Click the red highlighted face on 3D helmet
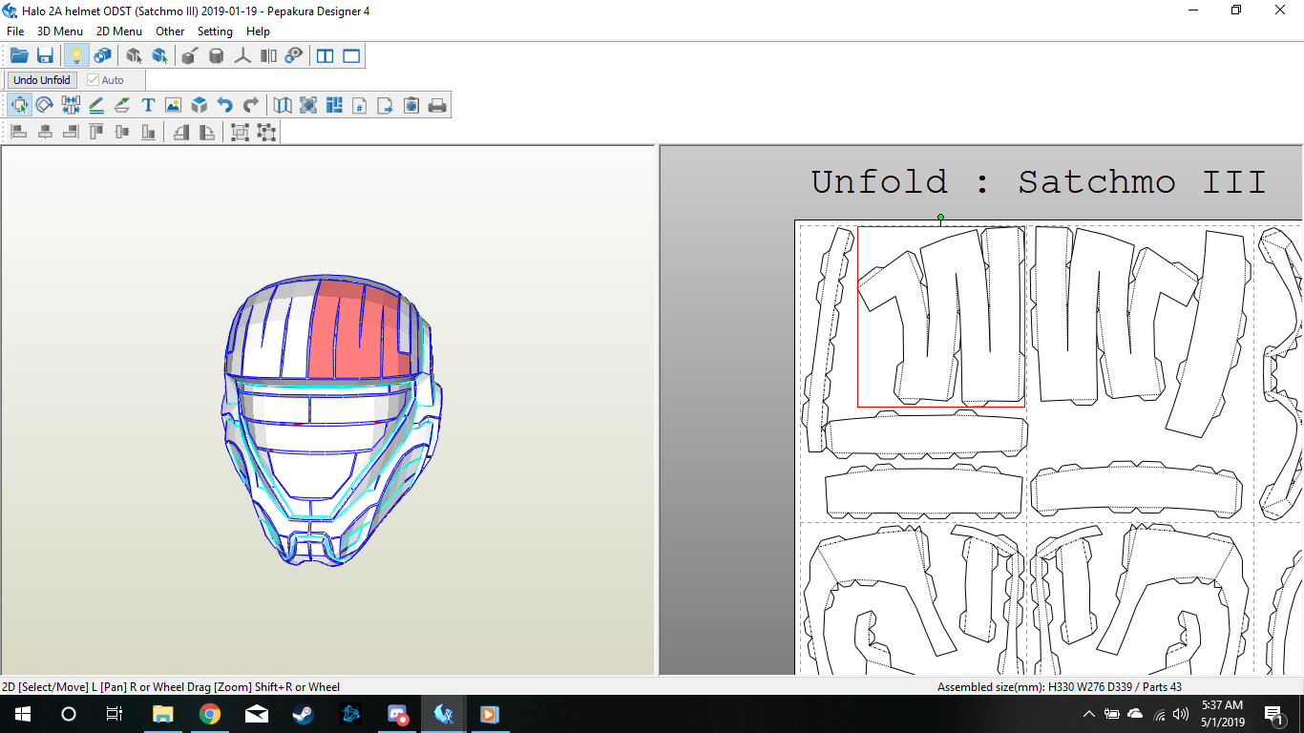The image size is (1304, 733). pos(357,329)
